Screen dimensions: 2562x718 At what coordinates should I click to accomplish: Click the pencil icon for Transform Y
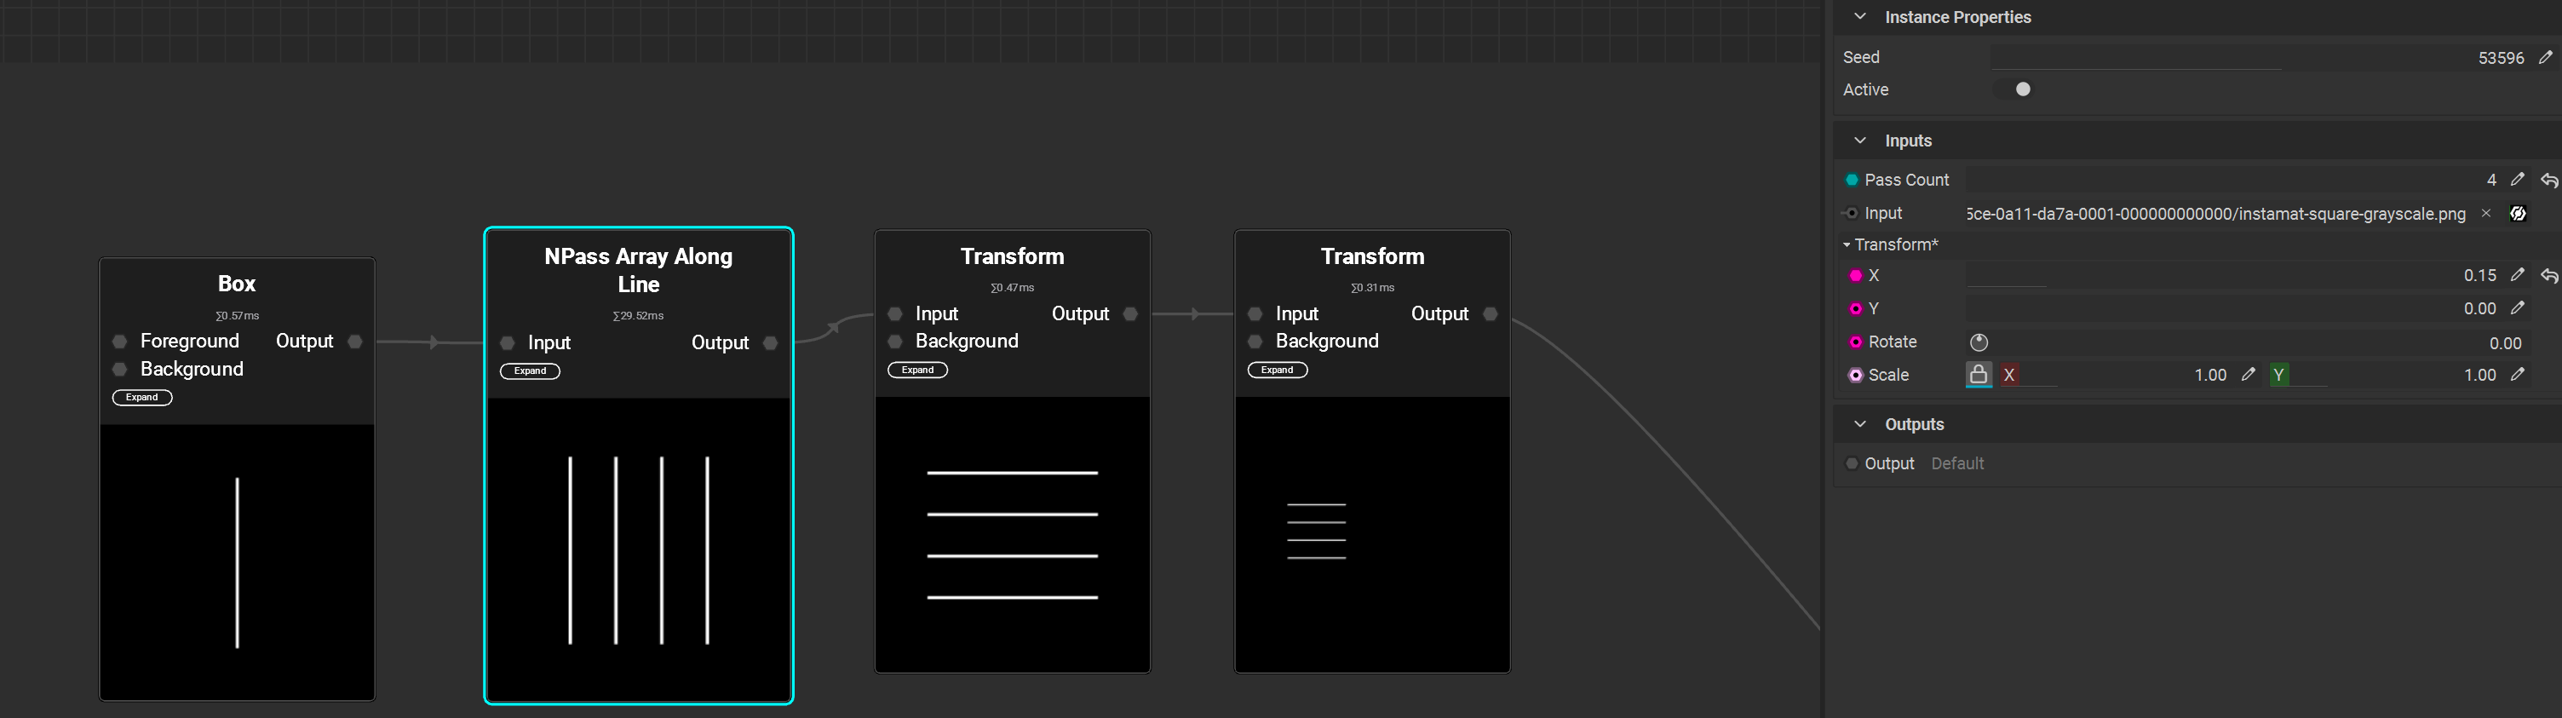coord(2517,308)
